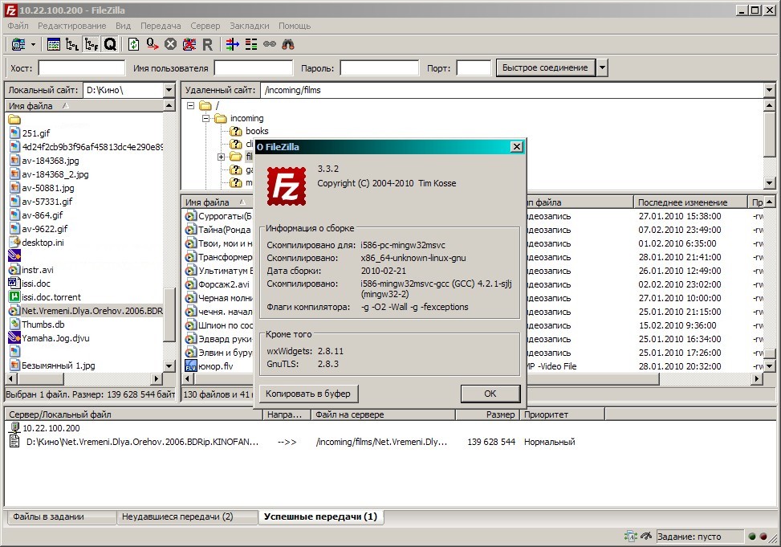The width and height of the screenshot is (781, 547).
Task: Select local file issi.doc.torrent
Action: click(51, 297)
